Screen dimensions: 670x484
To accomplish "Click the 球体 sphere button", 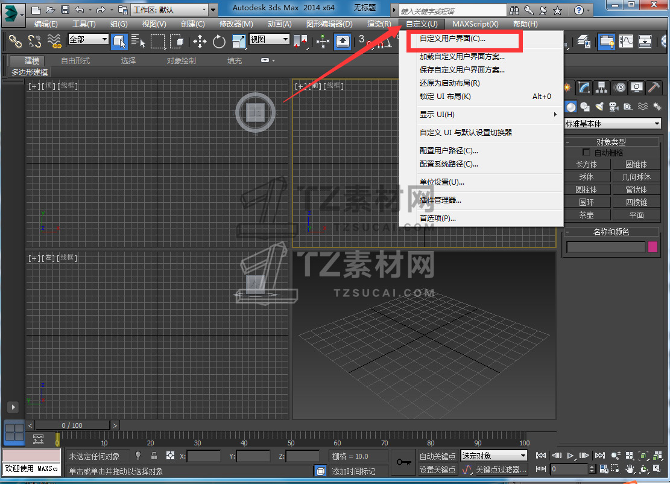I will click(586, 177).
